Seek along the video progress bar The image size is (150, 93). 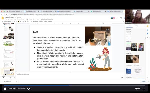74,86
